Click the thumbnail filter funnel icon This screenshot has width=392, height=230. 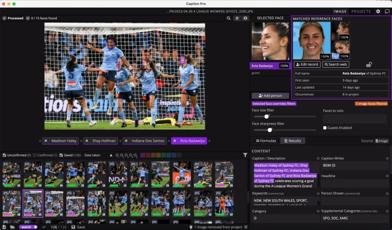(x=245, y=155)
